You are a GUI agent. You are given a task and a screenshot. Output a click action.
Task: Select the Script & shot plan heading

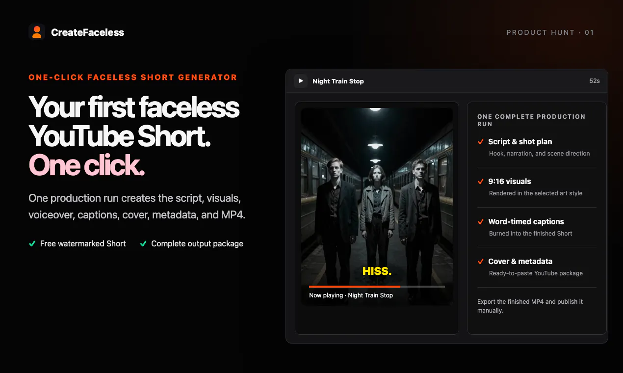coord(520,142)
